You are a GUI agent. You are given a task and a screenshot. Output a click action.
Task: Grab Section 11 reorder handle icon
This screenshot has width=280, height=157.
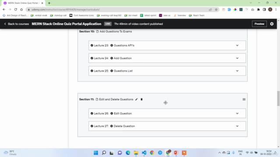(244, 99)
